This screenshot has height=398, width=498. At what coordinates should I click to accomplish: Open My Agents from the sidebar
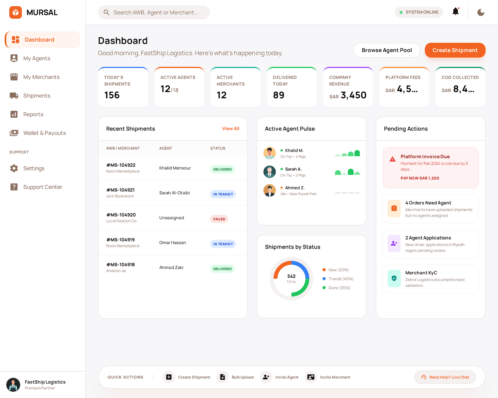[x=36, y=58]
